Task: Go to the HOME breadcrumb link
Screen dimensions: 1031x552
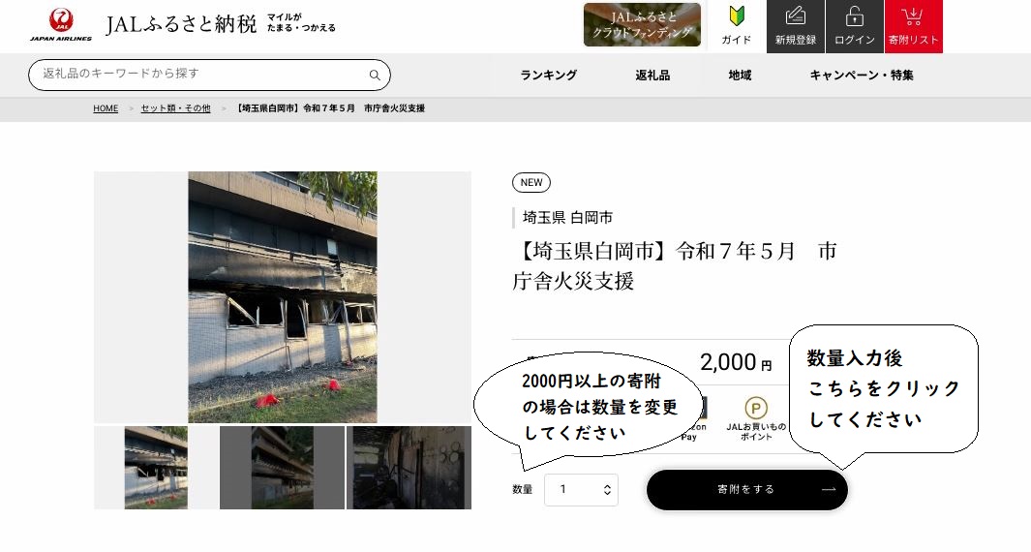Action: (106, 108)
